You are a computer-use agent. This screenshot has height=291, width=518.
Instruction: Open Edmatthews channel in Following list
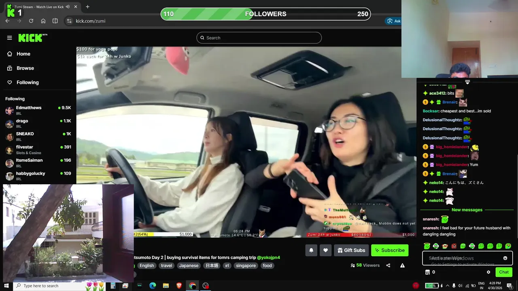[38, 110]
